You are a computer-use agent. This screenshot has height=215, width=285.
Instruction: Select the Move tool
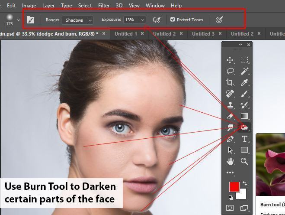(230, 60)
